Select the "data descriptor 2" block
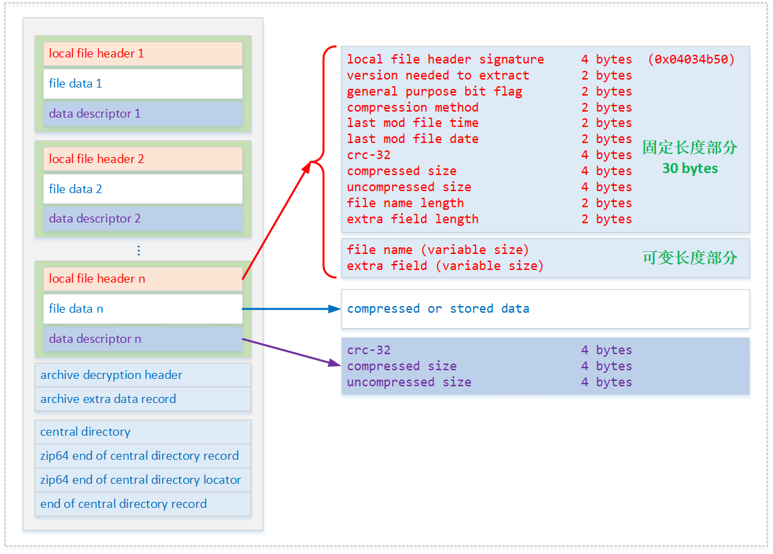Viewport: 773px width, 554px height. (142, 219)
